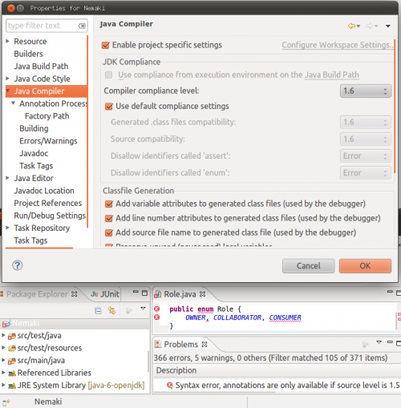Click the OK button

pyautogui.click(x=365, y=266)
